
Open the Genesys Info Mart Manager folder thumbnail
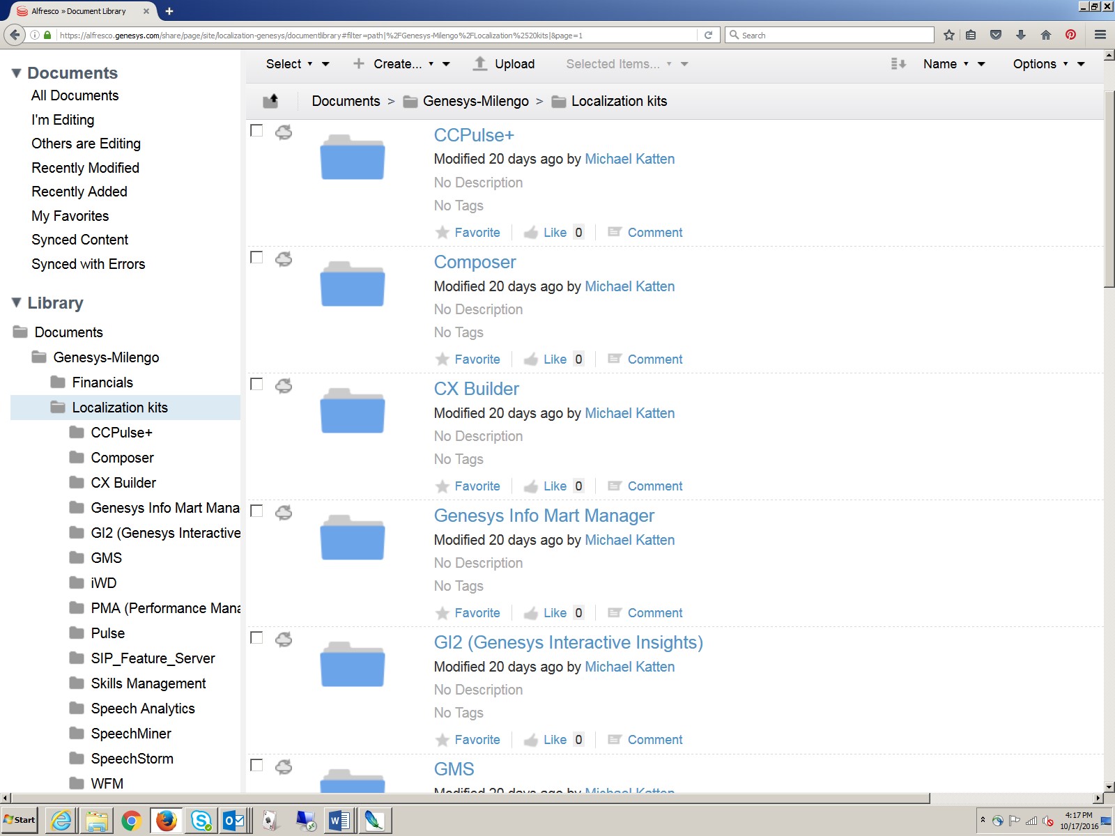[352, 537]
